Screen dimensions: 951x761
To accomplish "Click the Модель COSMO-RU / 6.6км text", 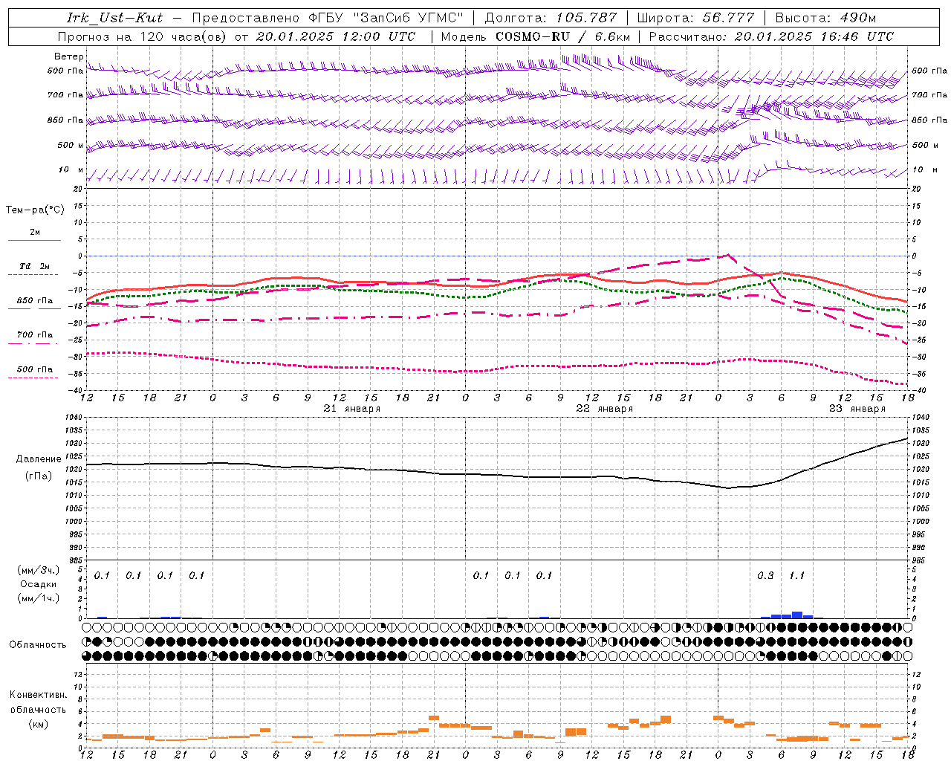I will click(536, 36).
